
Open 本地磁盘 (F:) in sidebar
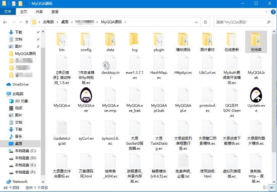[23, 172]
